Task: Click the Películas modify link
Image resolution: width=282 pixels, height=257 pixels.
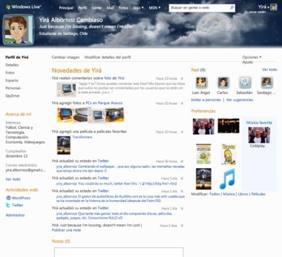Action: 258,194
